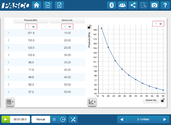Click graph data point at volume 40
The width and height of the screenshot is (171, 125).
tap(136, 79)
